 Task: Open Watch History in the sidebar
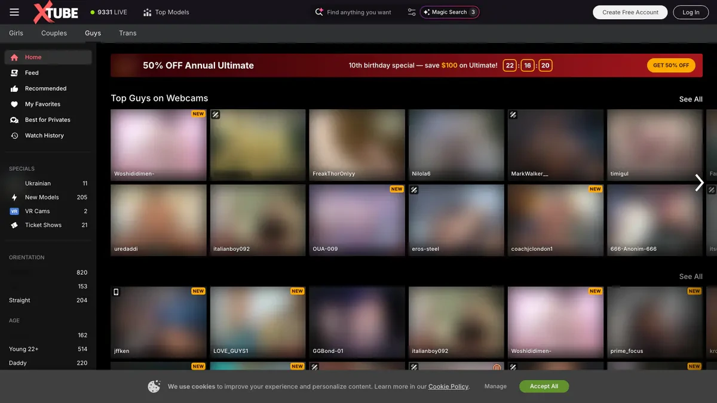pos(48,136)
